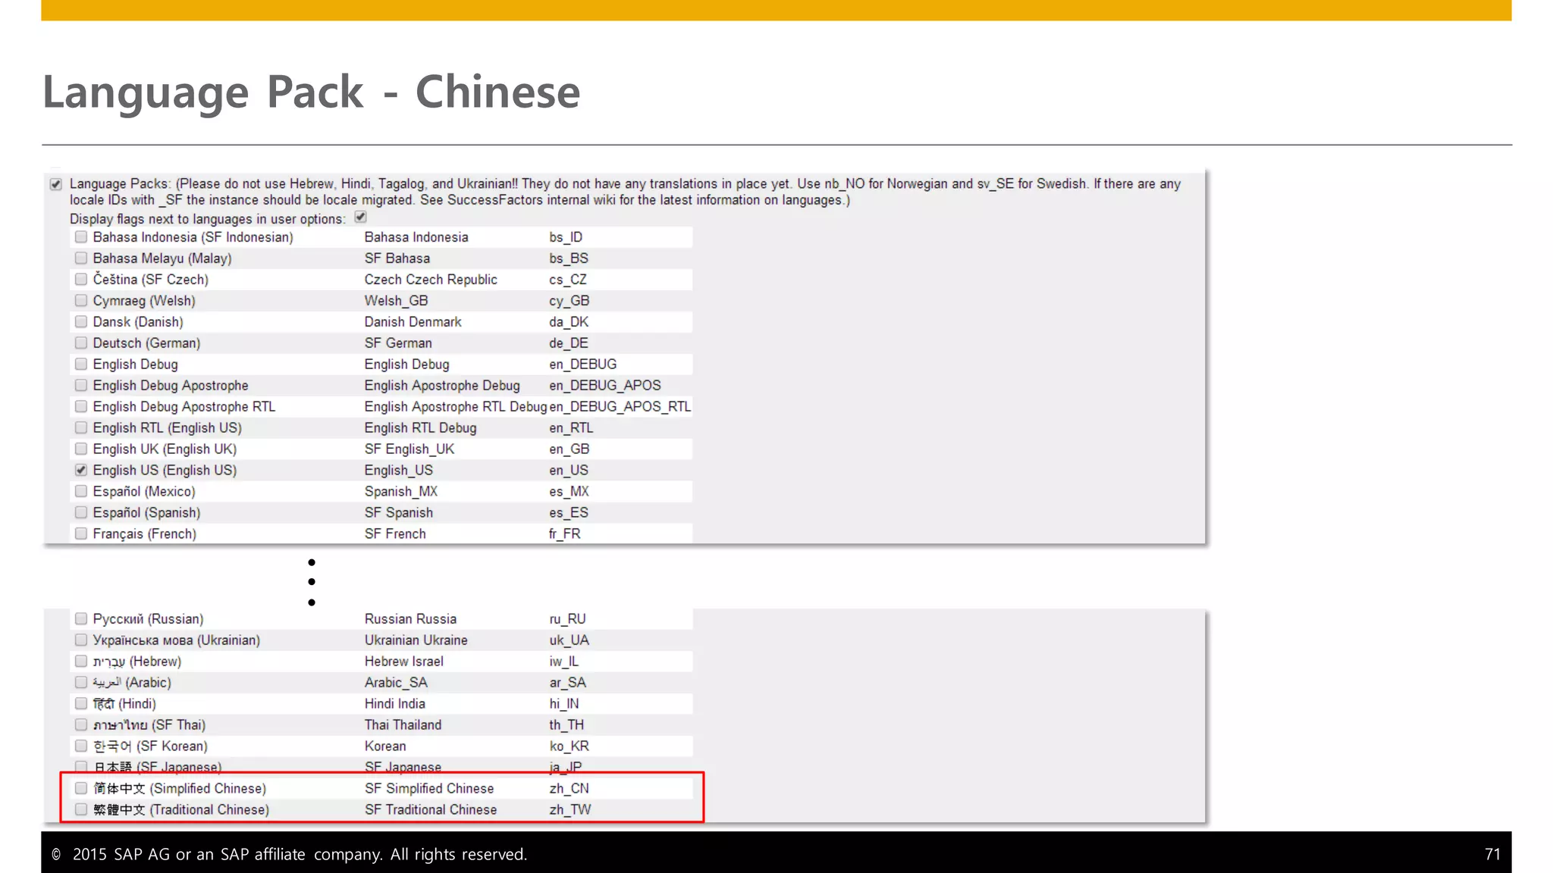
Task: Select the Czech Czech Republic text
Action: (x=431, y=280)
